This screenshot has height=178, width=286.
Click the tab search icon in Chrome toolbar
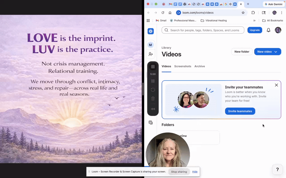click(264, 13)
